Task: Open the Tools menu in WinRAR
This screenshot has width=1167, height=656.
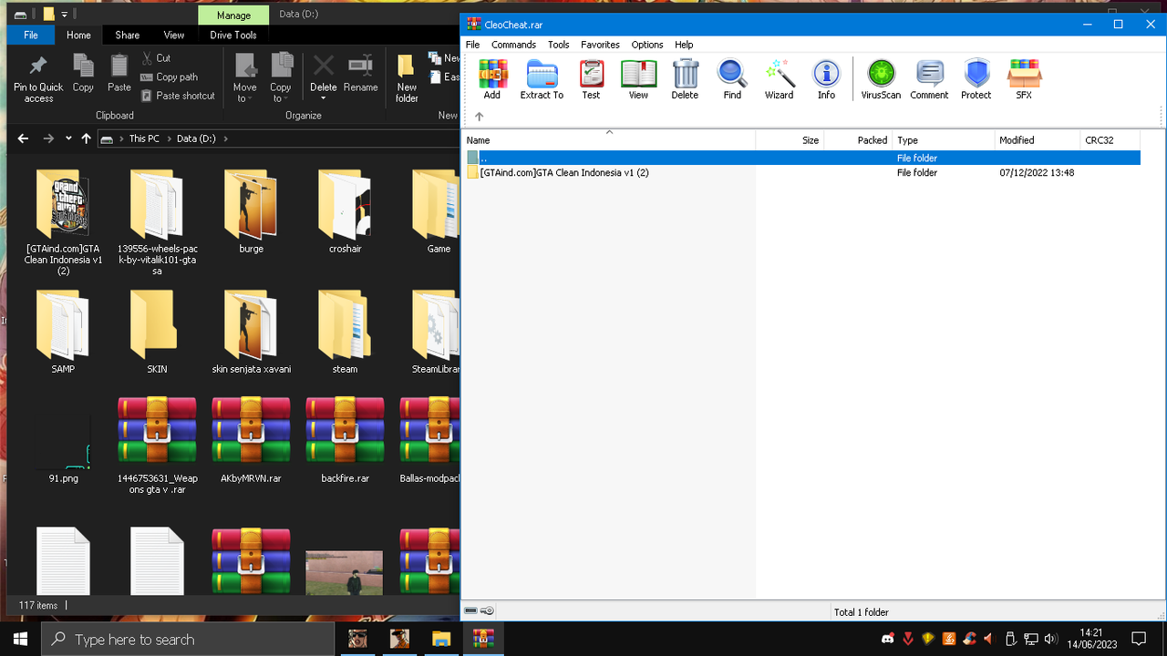Action: click(558, 45)
